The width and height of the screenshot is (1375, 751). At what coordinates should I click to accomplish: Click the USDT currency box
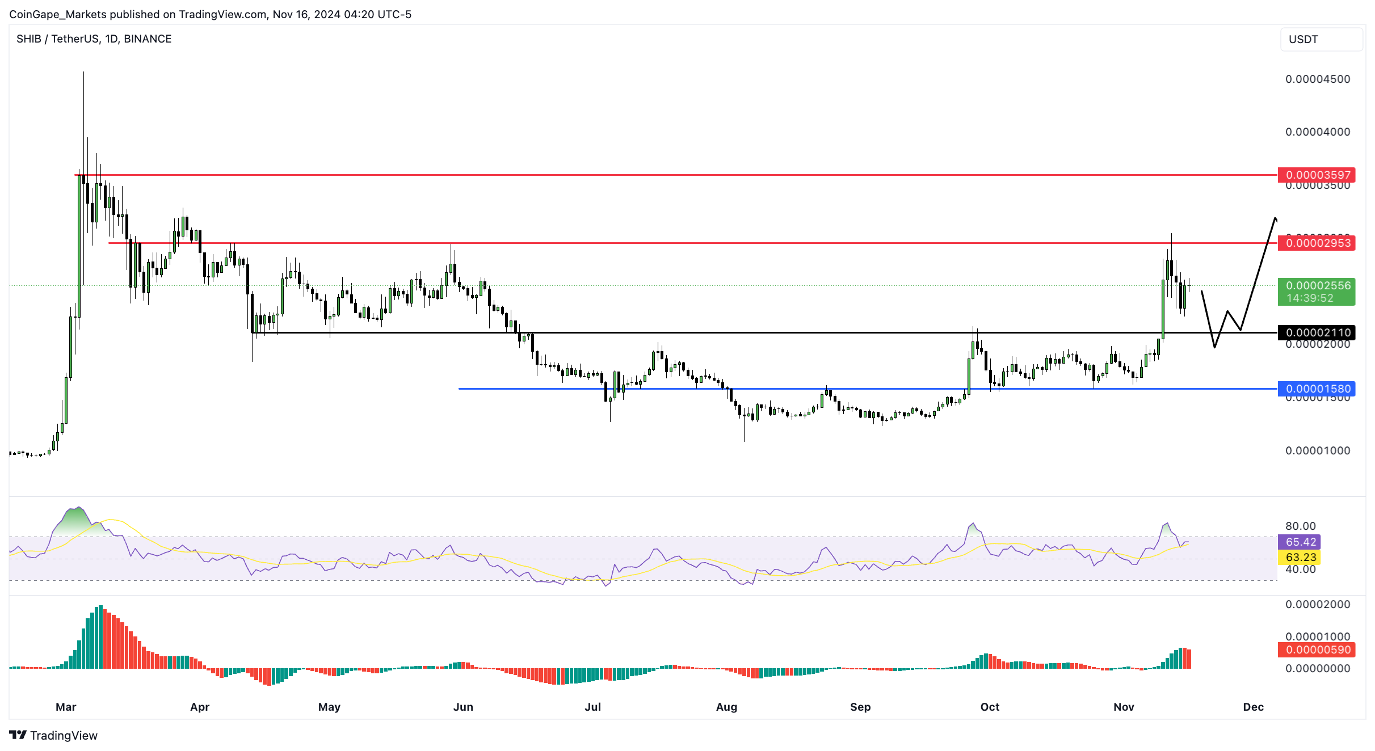tap(1321, 39)
